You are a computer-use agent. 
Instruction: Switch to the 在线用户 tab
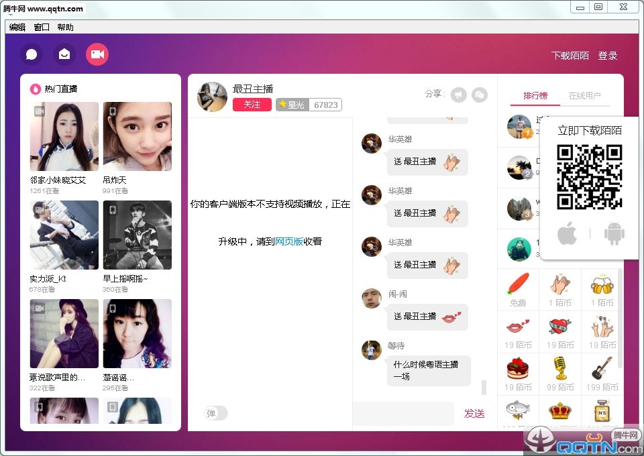click(x=584, y=96)
